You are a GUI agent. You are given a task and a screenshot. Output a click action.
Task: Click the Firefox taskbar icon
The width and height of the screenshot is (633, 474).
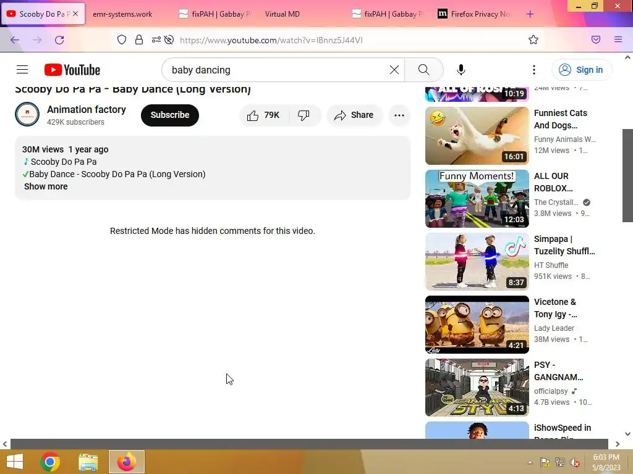[x=126, y=462]
